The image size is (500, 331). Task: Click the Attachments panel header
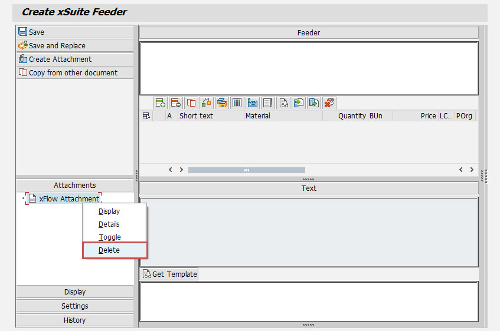[75, 186]
